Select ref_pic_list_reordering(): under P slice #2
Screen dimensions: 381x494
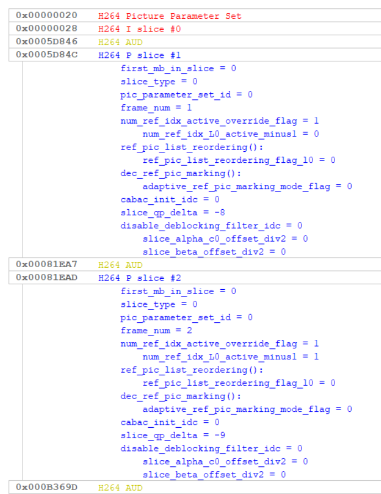tap(192, 370)
